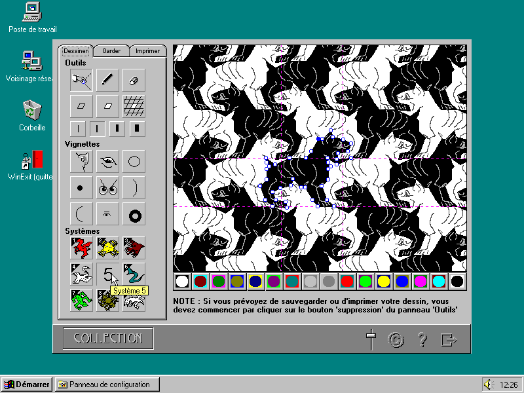Screen dimensions: 524x393
Task: Load Système 1 red creature
Action: click(x=81, y=248)
